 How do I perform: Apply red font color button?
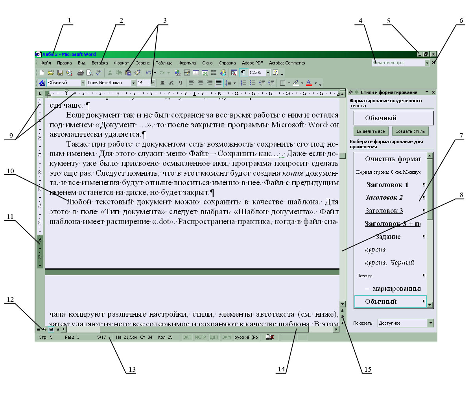(308, 83)
